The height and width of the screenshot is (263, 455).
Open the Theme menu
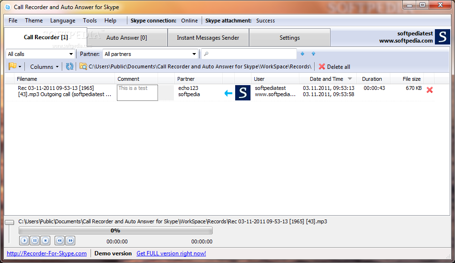(34, 21)
